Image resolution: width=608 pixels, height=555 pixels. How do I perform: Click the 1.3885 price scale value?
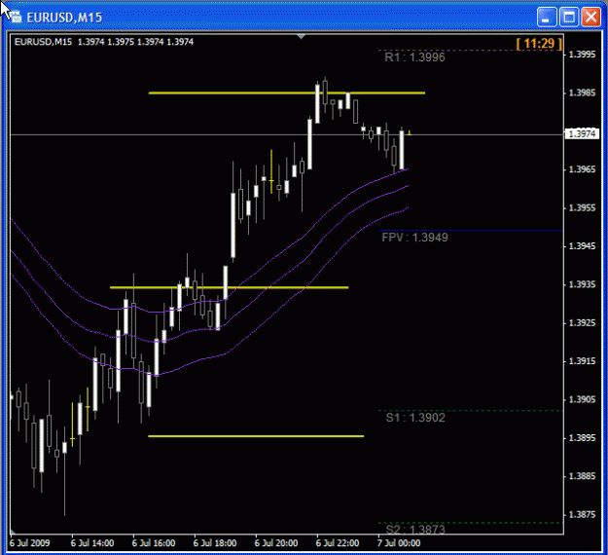pos(582,476)
